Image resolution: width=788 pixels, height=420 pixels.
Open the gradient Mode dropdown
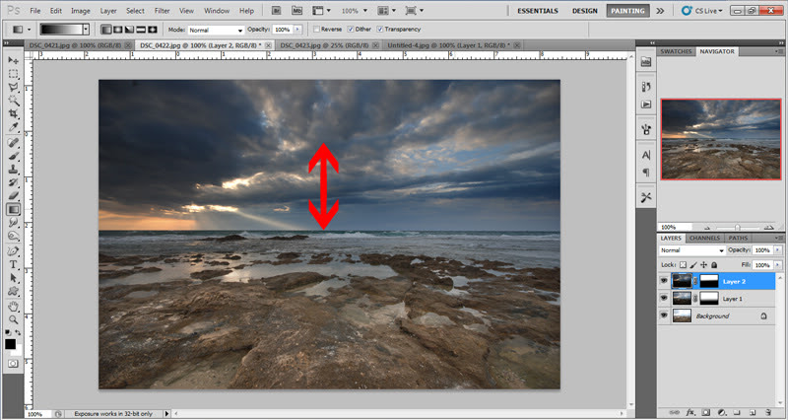(x=216, y=30)
